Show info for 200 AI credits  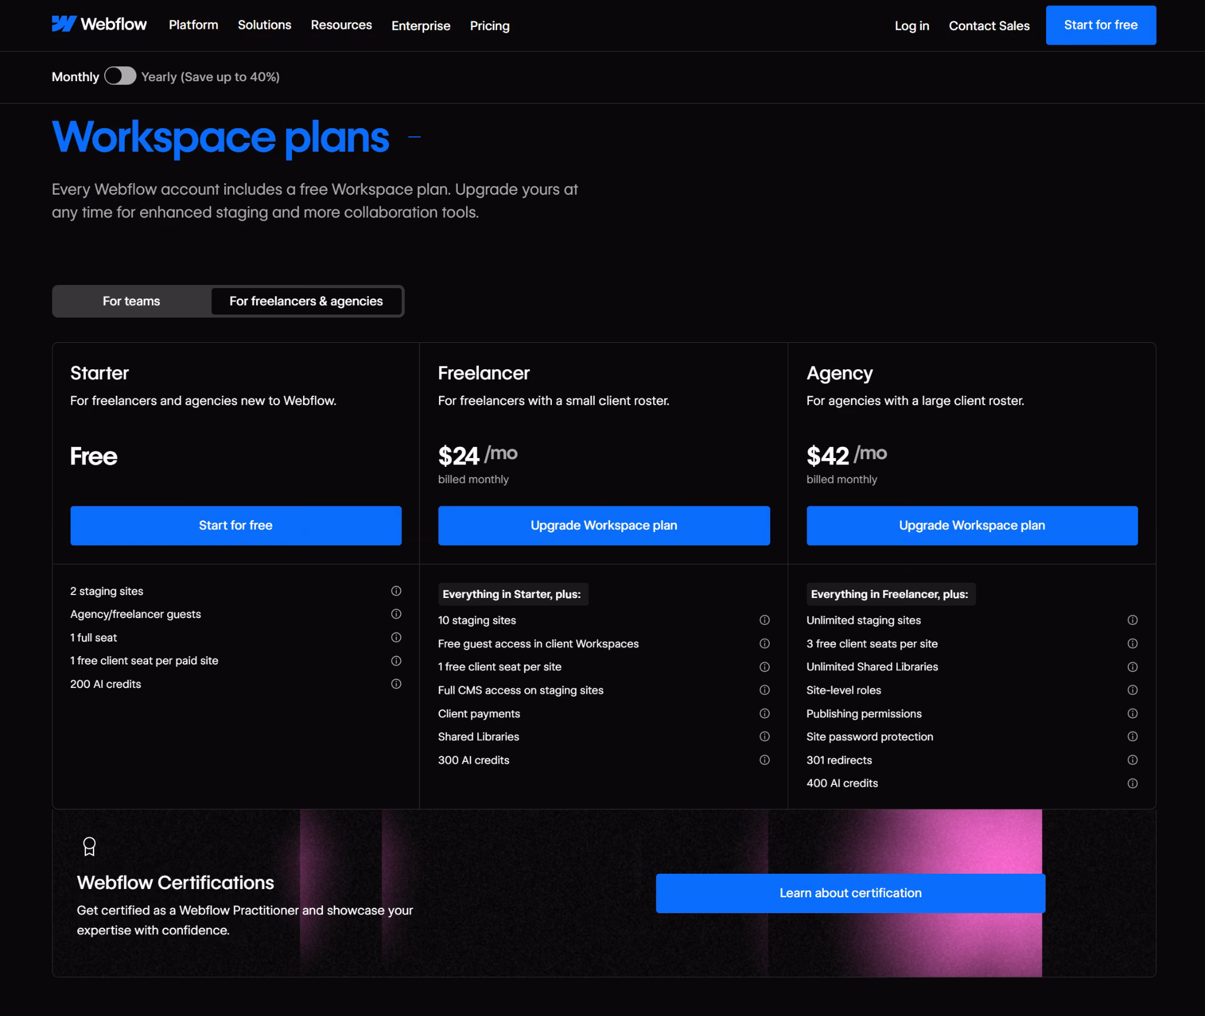pyautogui.click(x=396, y=684)
